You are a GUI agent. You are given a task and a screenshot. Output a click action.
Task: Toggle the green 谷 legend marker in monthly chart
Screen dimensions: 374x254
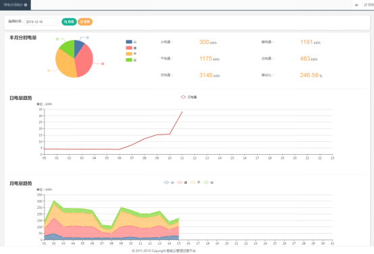tap(208, 182)
